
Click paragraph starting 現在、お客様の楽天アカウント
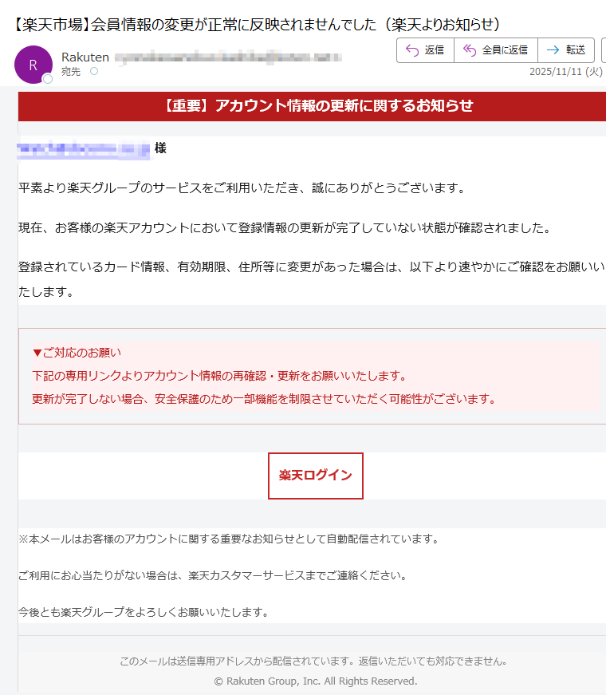(285, 228)
